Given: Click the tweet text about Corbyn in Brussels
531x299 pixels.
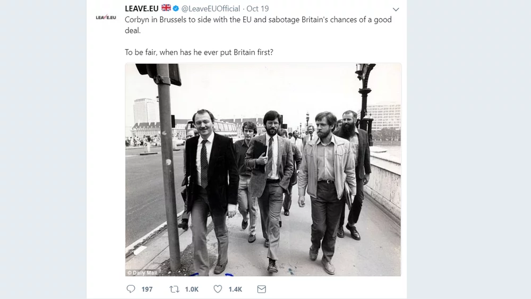Looking at the screenshot, I should coord(212,20).
